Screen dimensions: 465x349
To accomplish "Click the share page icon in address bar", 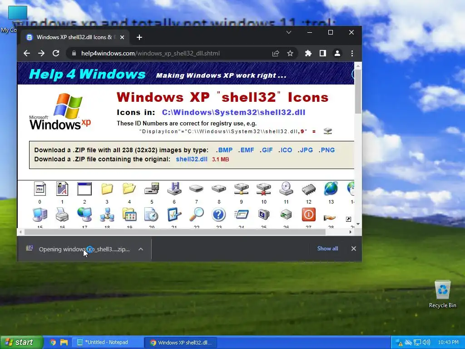I will click(x=276, y=54).
